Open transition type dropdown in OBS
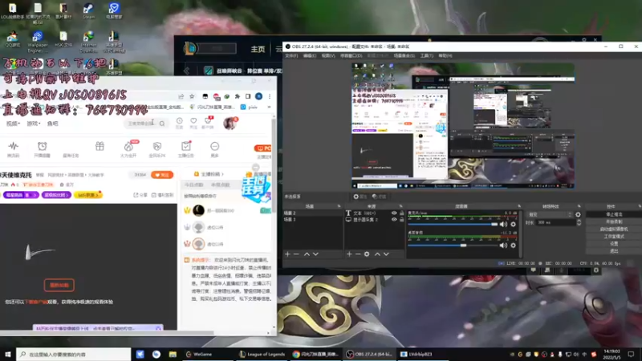The image size is (642, 361). click(550, 214)
